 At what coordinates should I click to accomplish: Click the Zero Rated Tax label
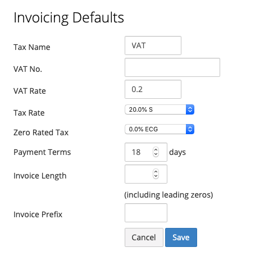tap(41, 132)
